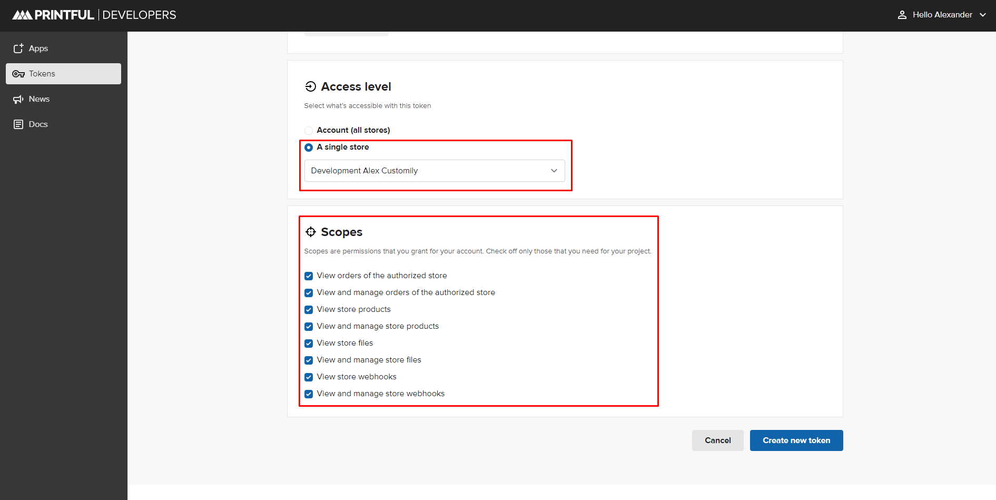
Task: Click the Printful mountain logo icon
Action: click(22, 15)
